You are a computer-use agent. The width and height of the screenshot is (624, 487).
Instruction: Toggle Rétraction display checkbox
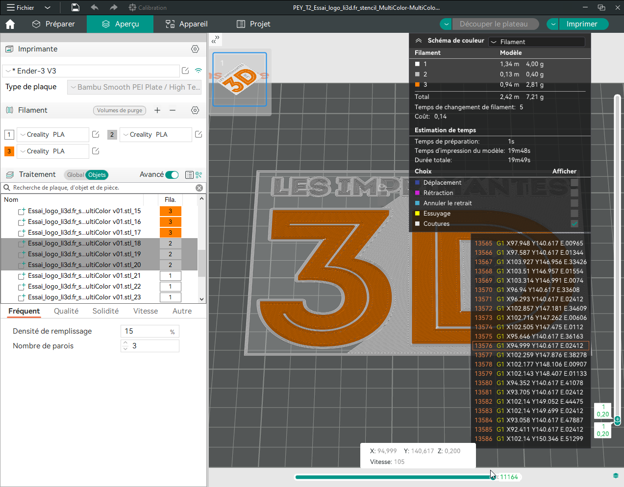574,193
